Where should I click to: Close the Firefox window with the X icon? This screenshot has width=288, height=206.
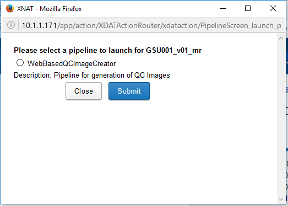tap(273, 8)
